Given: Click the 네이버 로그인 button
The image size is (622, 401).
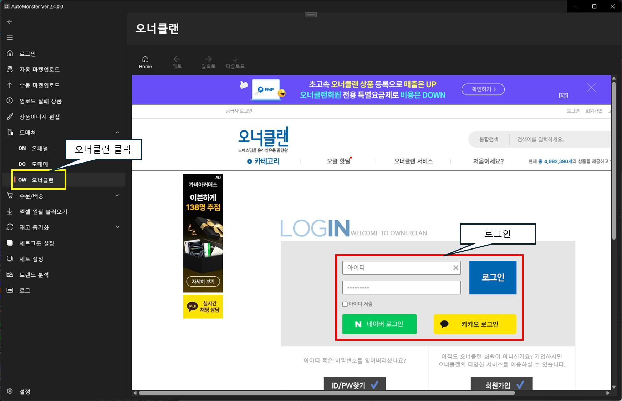Looking at the screenshot, I should (379, 324).
